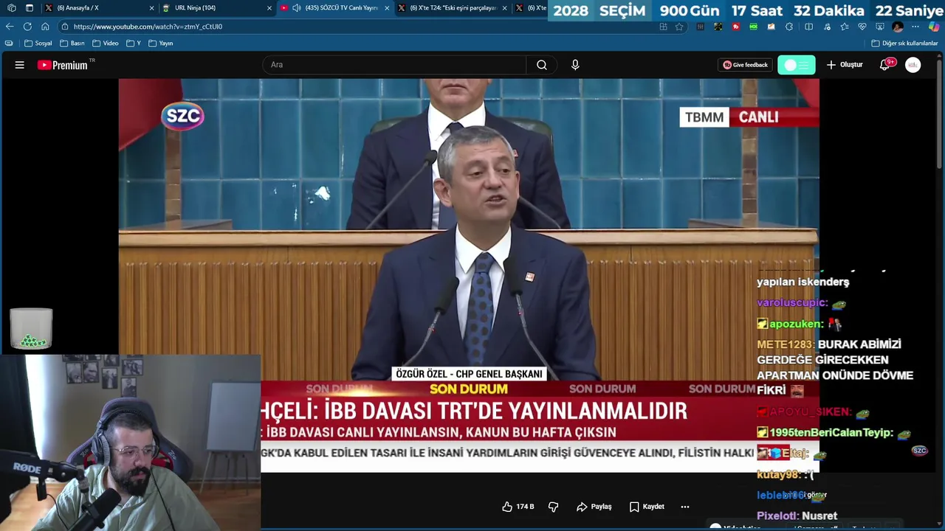Open workspaces icon in tab bar
This screenshot has height=531, width=945.
tap(12, 8)
